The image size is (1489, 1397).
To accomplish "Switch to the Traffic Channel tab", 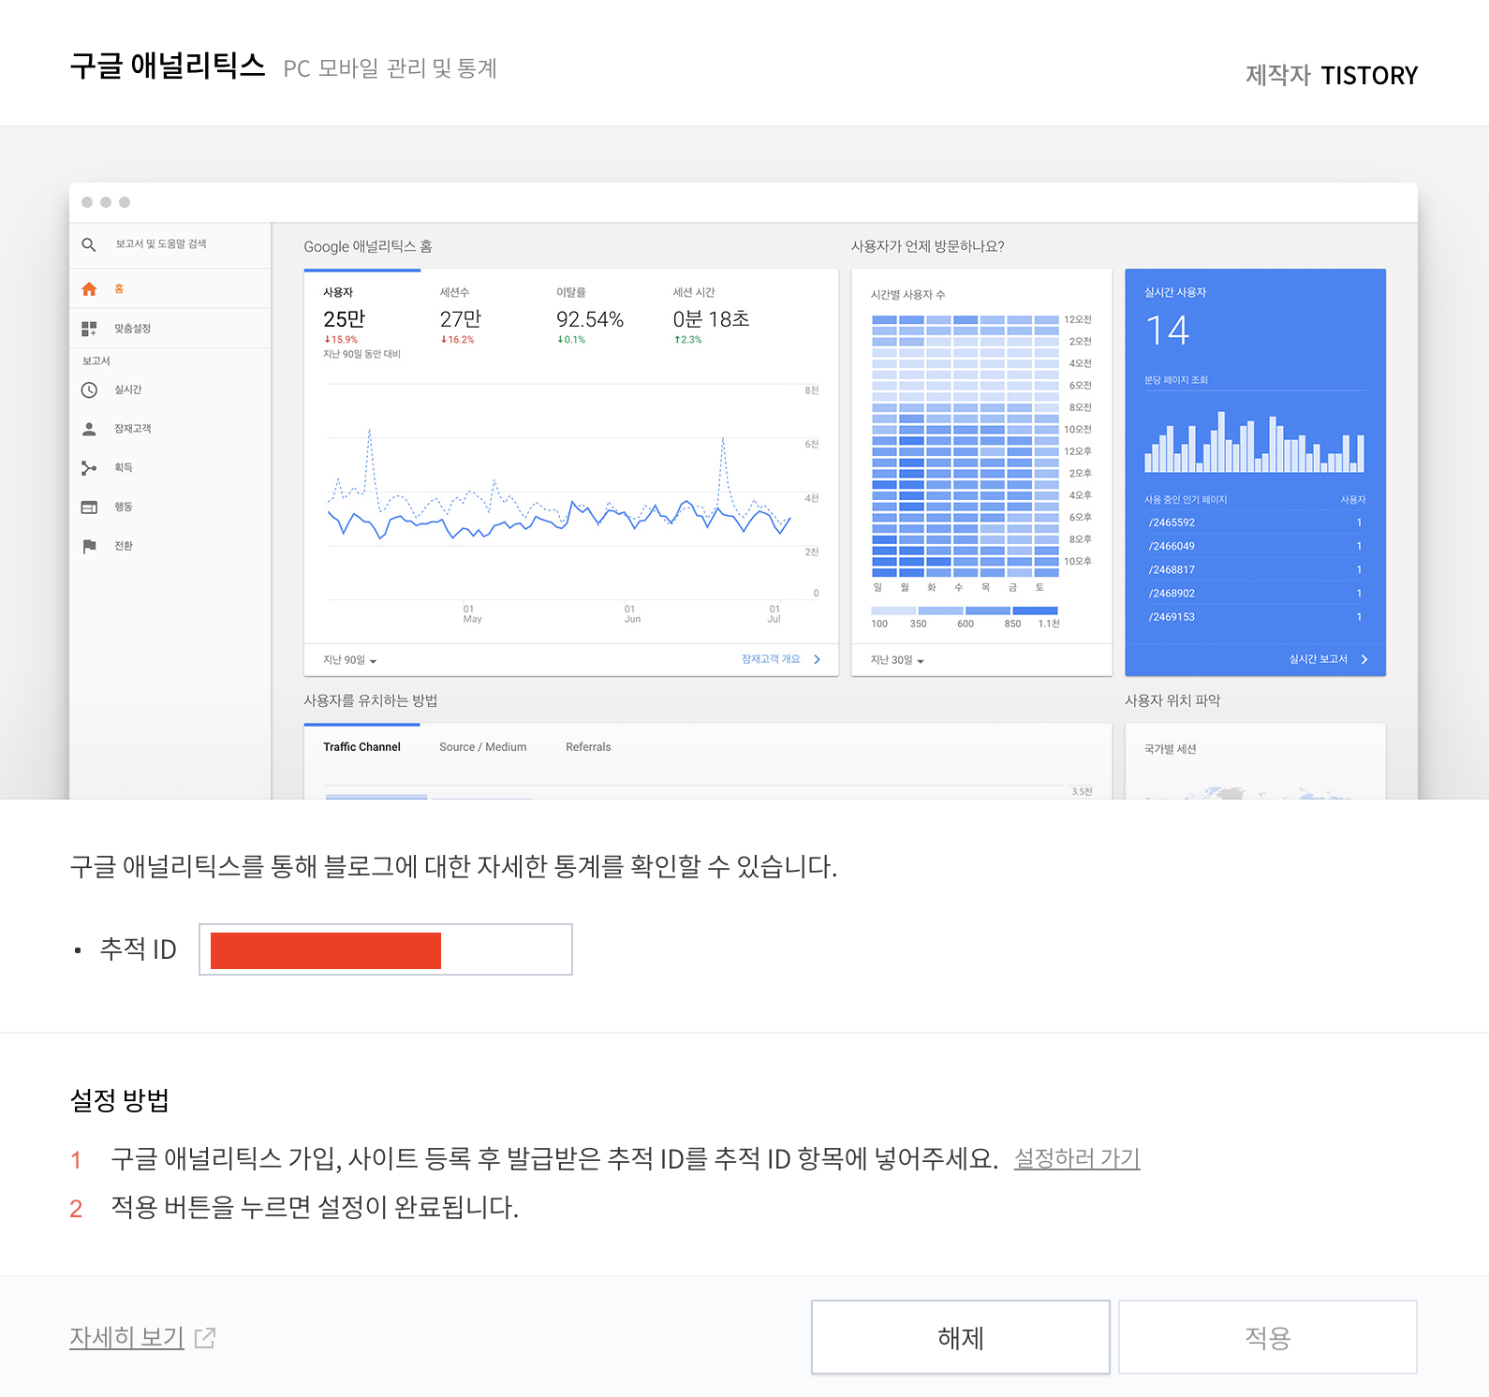I will click(361, 747).
